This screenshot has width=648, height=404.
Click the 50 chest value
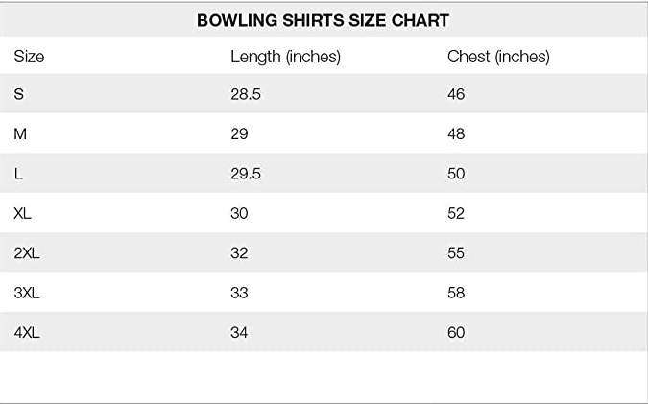(456, 174)
